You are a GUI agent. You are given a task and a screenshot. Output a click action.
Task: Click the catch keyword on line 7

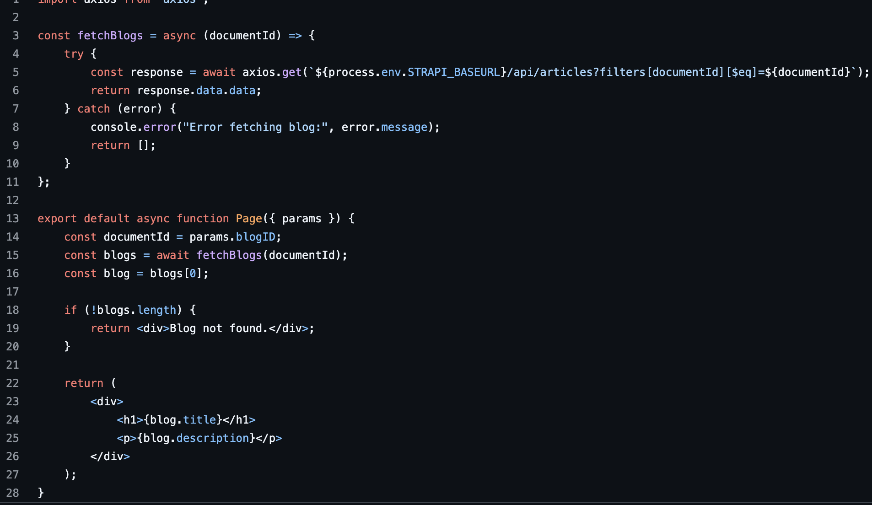tap(94, 109)
